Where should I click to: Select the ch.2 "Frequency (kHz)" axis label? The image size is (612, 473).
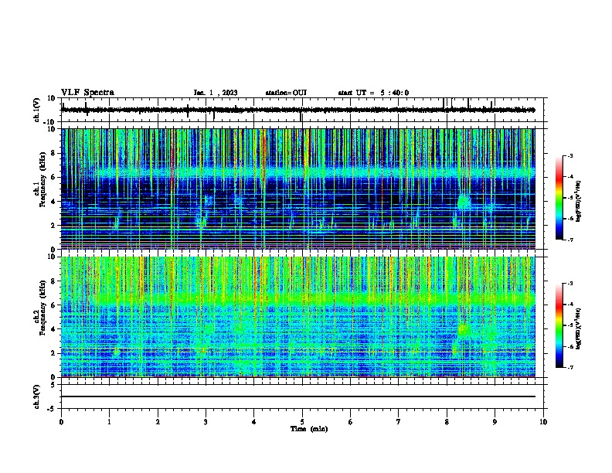42,308
